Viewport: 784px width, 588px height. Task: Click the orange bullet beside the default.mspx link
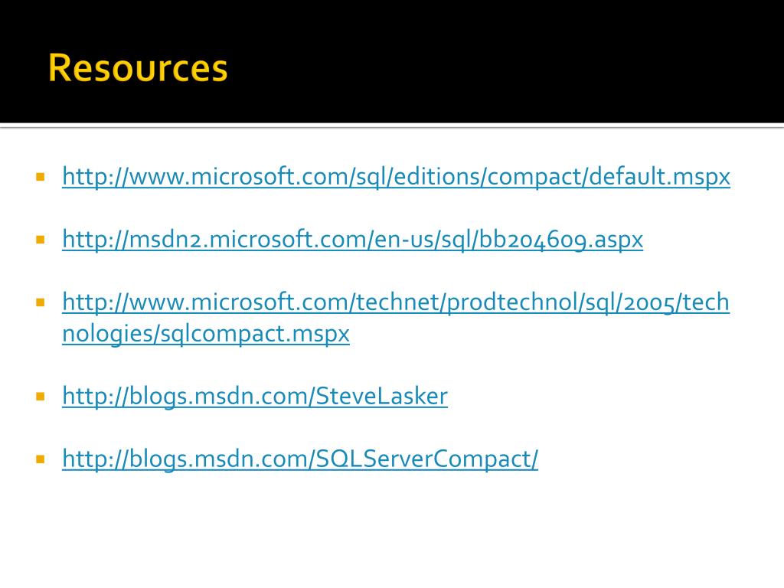click(x=41, y=177)
